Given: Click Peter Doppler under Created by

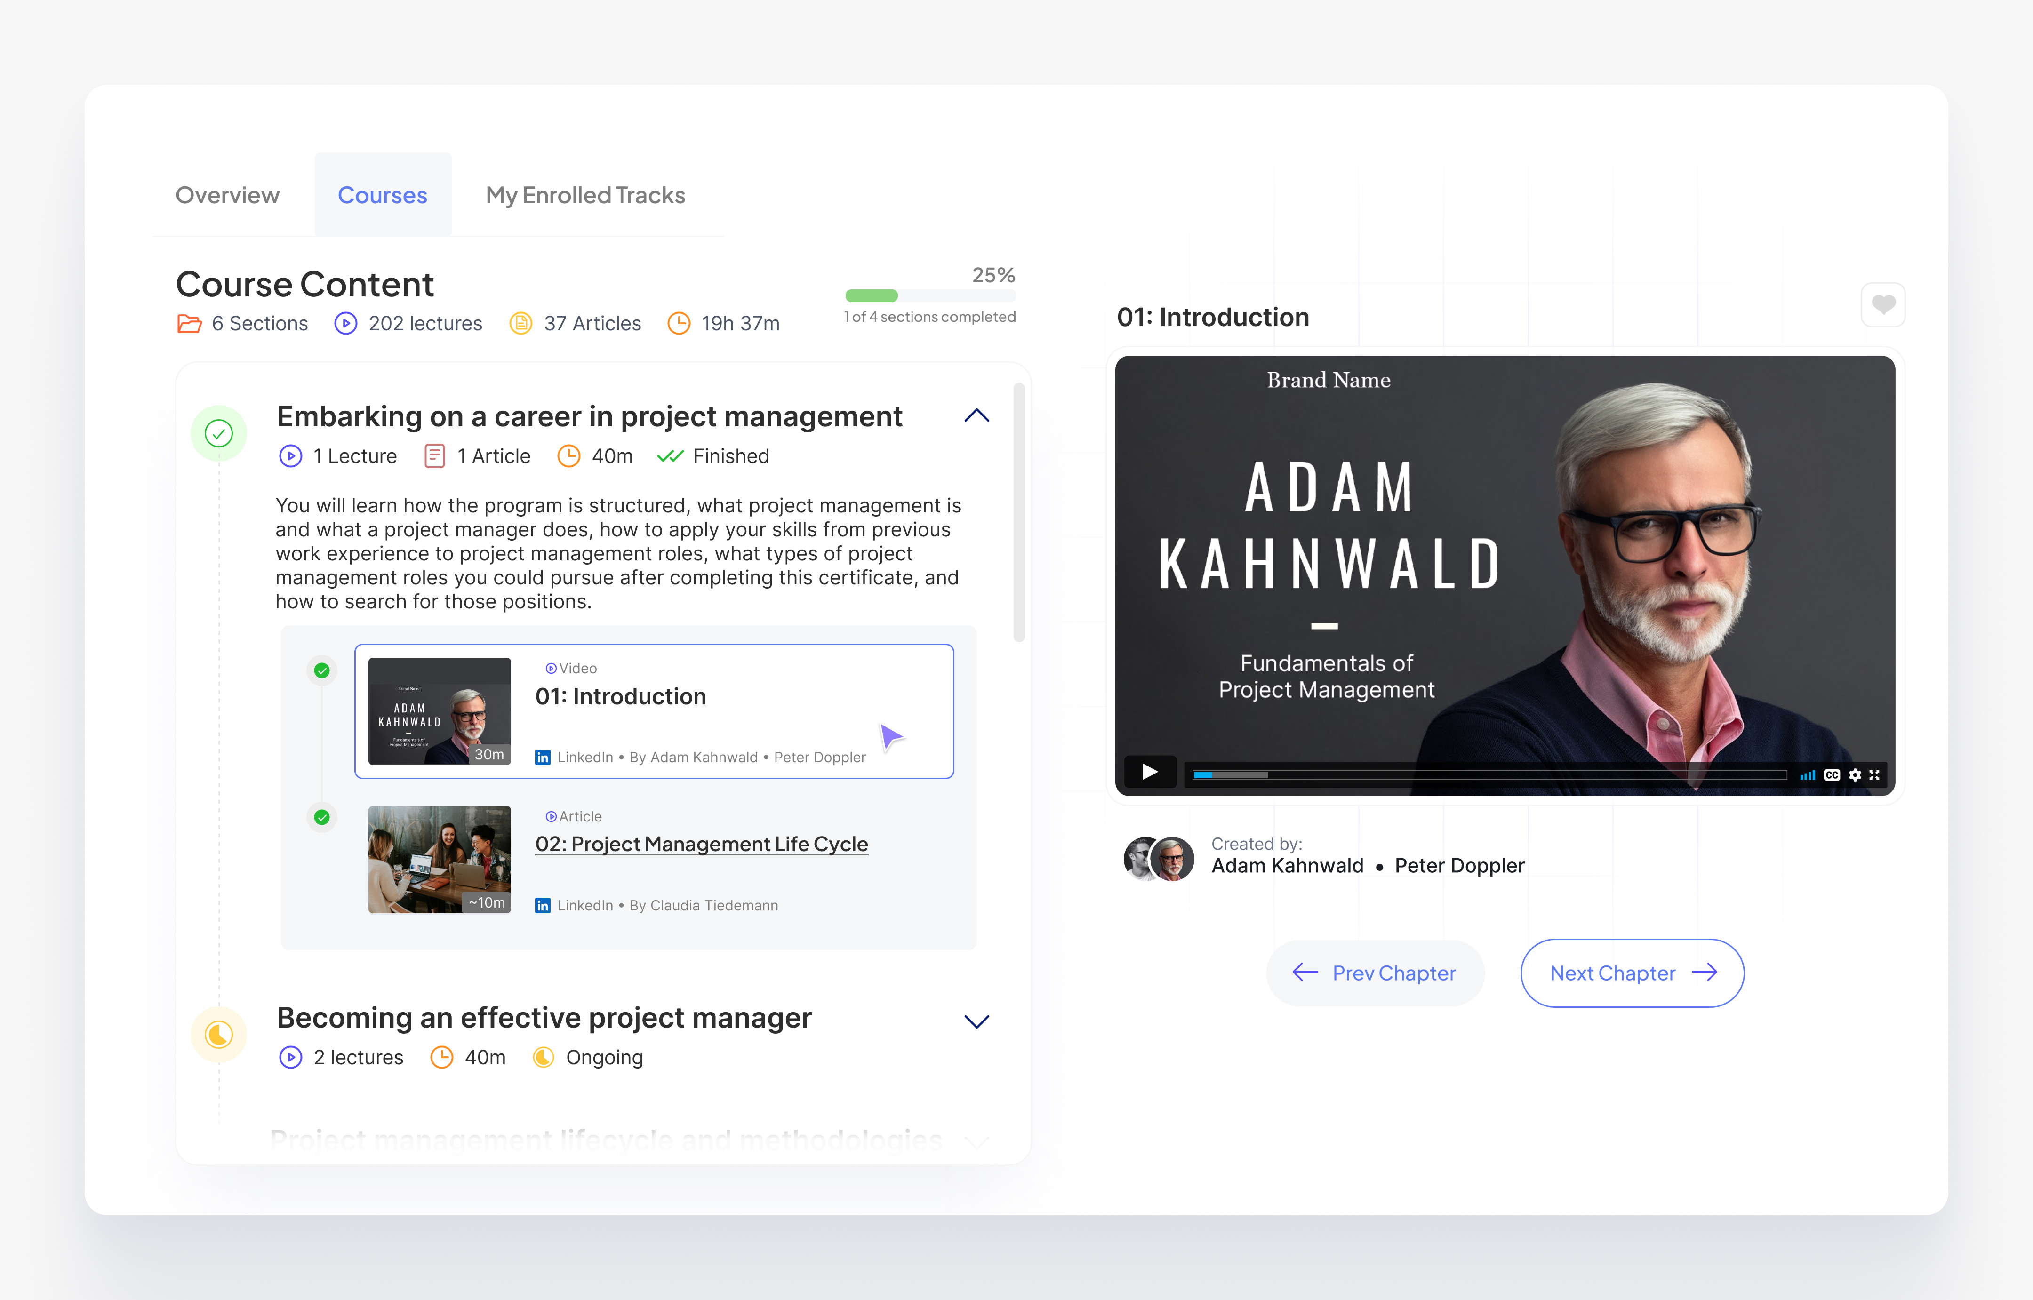Looking at the screenshot, I should pyautogui.click(x=1459, y=865).
